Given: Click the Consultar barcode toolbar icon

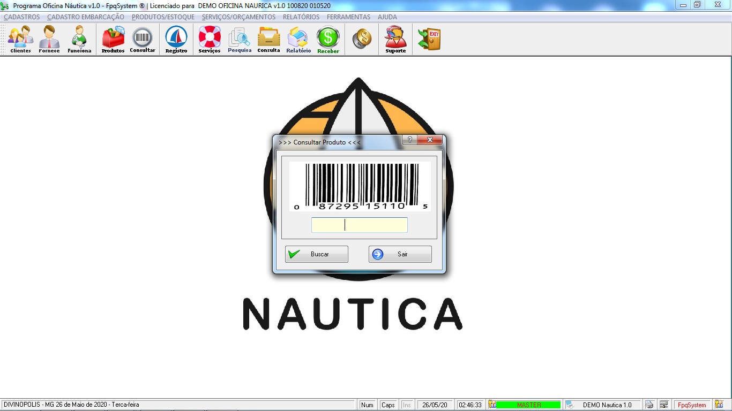Looking at the screenshot, I should click(x=143, y=40).
